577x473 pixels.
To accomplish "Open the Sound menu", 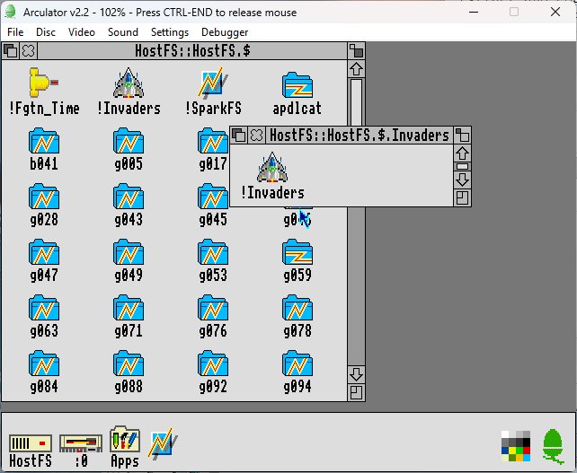I will point(123,32).
